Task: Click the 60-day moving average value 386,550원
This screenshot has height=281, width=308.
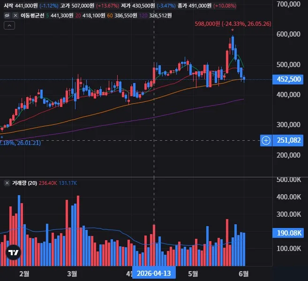Action: click(x=126, y=15)
